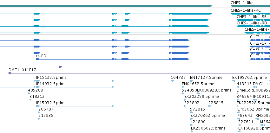270x133 pixels.
Task: Click the 485288 feature label
Action: pyautogui.click(x=36, y=90)
